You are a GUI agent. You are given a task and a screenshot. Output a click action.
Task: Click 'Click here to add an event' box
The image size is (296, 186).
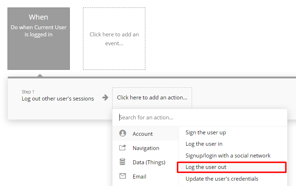pyautogui.click(x=114, y=39)
